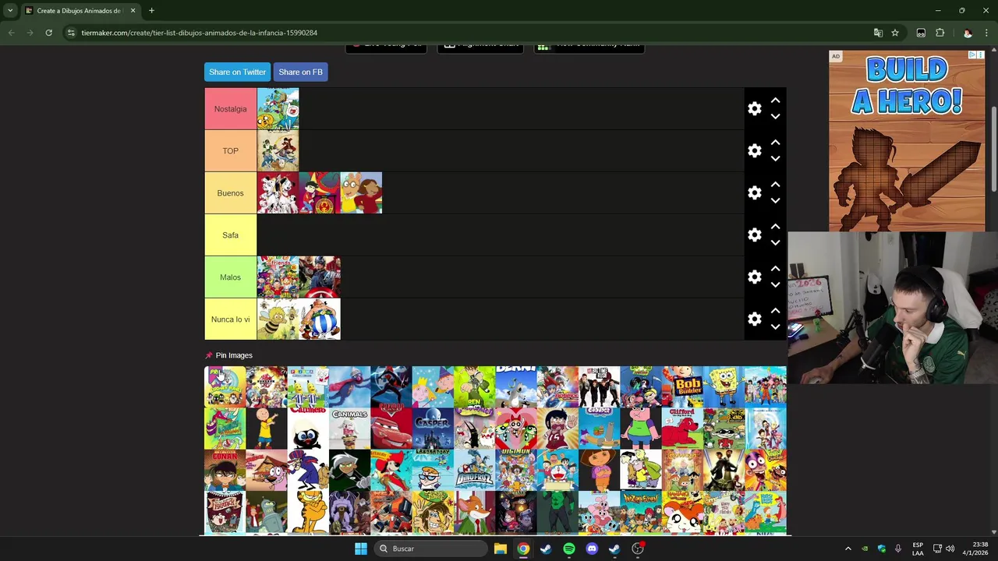Select the Buenos tier label

point(230,193)
